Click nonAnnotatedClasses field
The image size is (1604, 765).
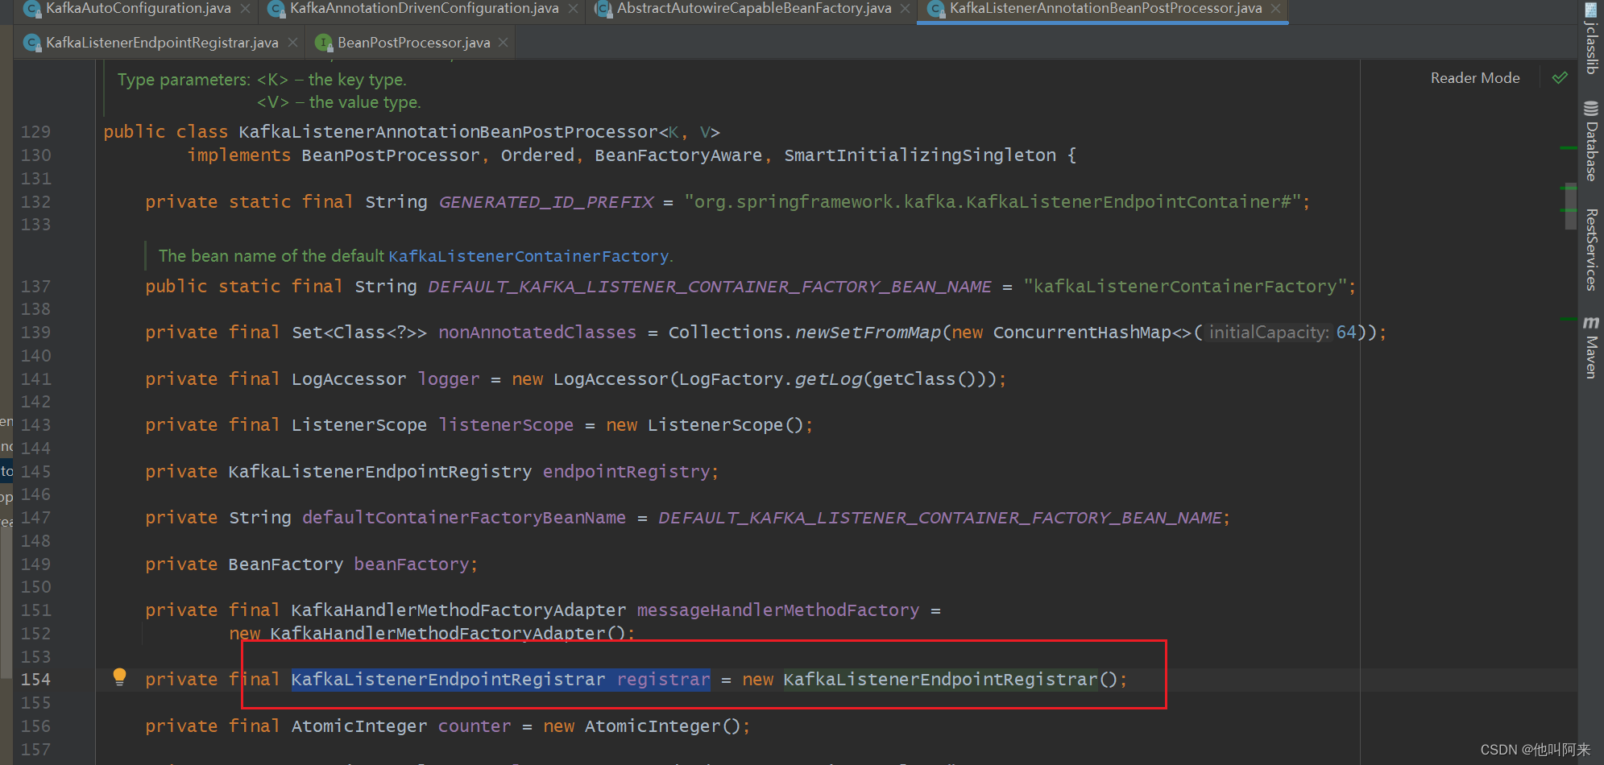click(x=537, y=333)
